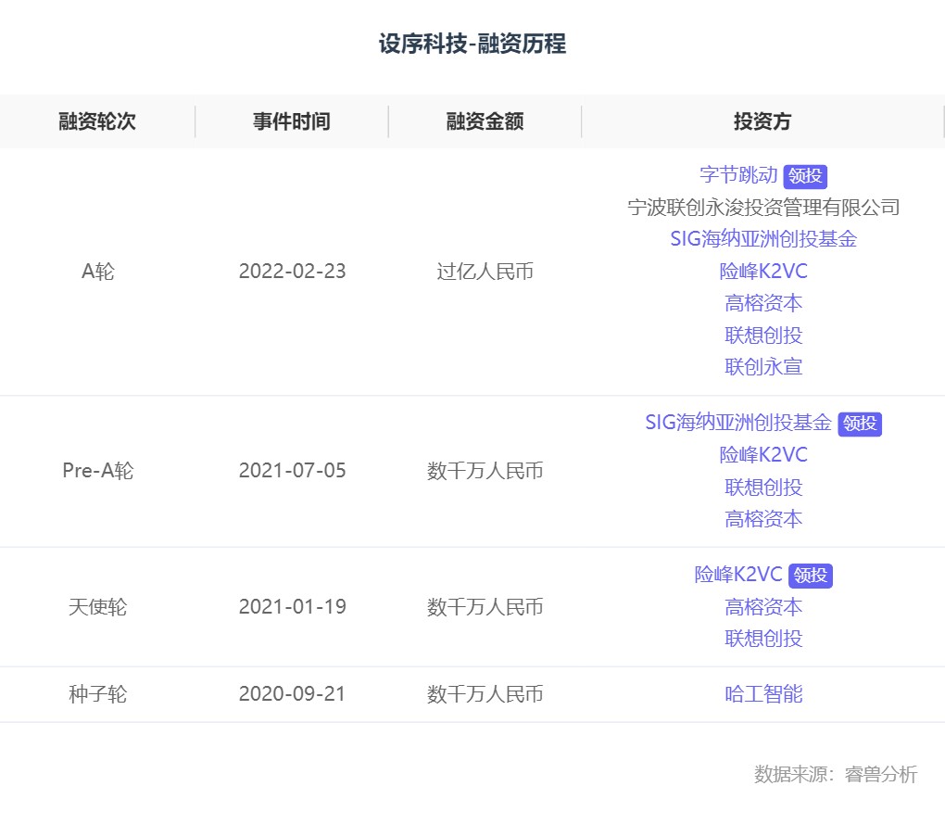Click 数千万人民币 in the 天使轮 row
The height and width of the screenshot is (824, 945).
coord(485,607)
